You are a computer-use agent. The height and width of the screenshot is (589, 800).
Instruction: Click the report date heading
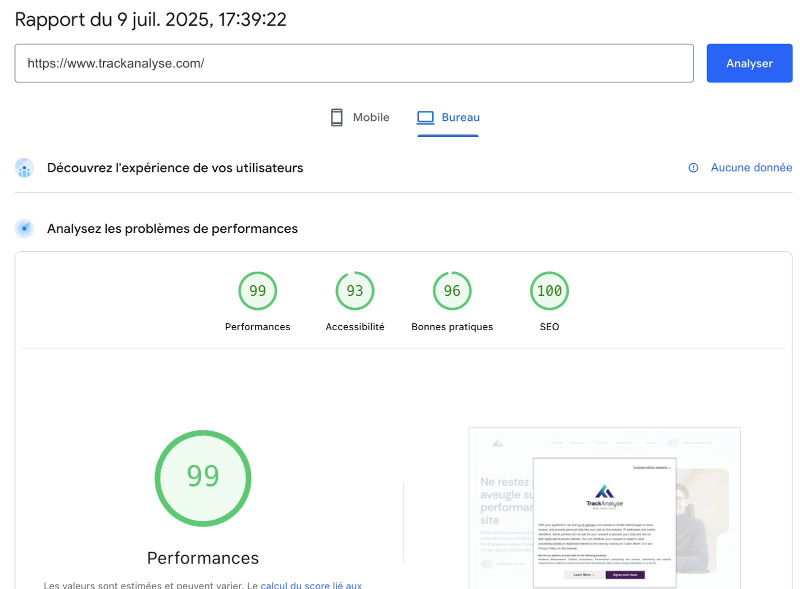pyautogui.click(x=150, y=19)
